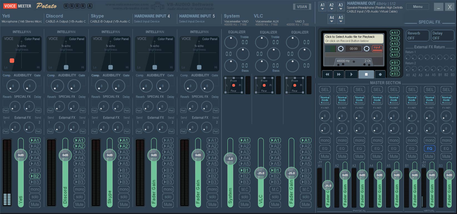457x214 pixels.
Task: Toggle B3 routing on the Skype strip
Action: [124, 182]
